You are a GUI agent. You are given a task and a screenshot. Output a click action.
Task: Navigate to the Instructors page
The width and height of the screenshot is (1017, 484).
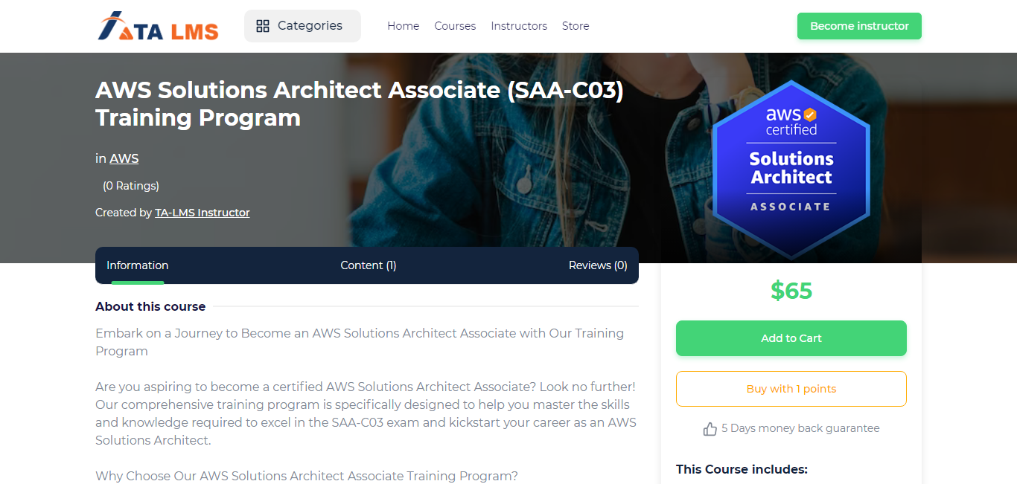519,26
